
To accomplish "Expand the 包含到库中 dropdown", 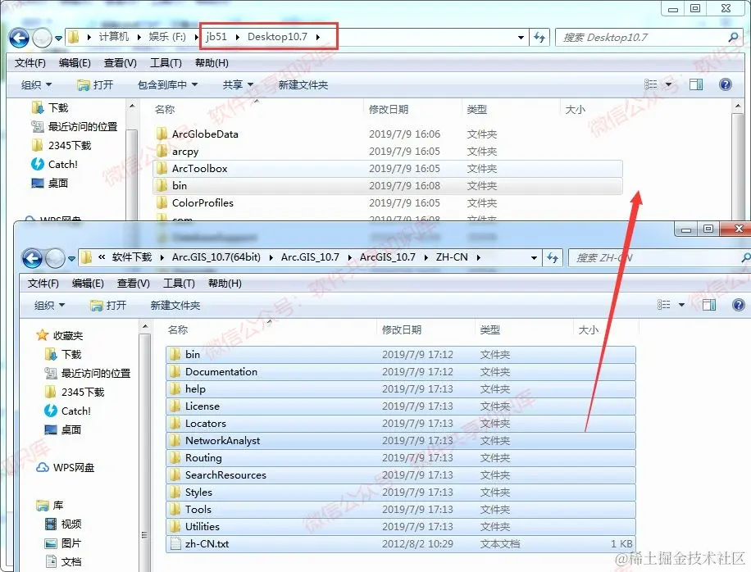I will (x=167, y=85).
